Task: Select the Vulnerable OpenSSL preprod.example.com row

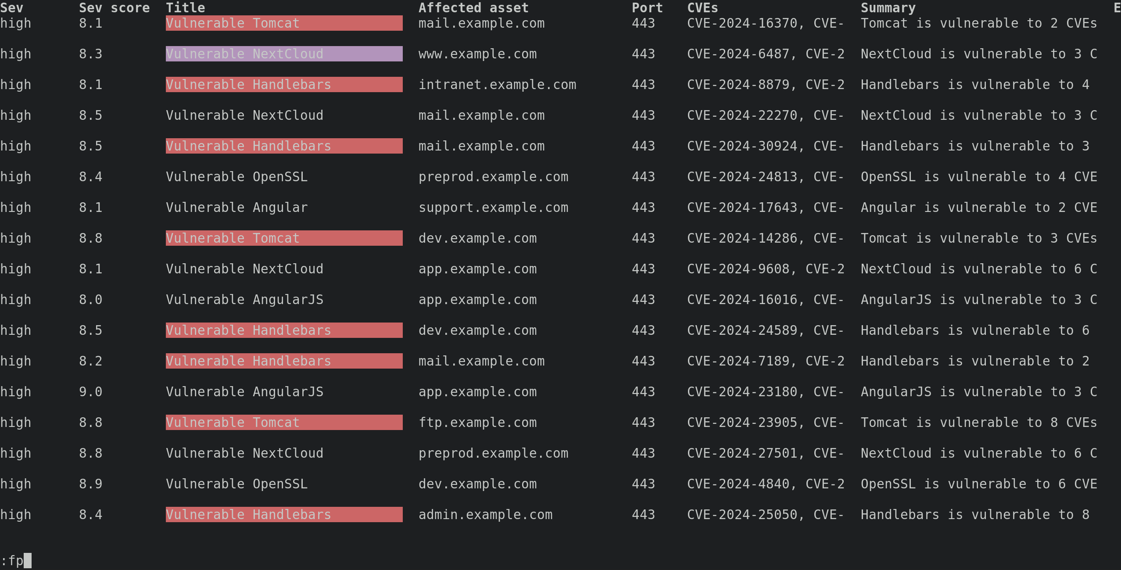Action: click(x=560, y=177)
